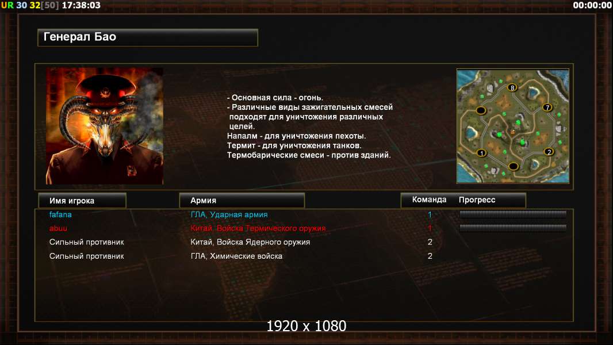This screenshot has width=613, height=345.
Task: Select start position marker 7 on minimap
Action: pos(547,107)
